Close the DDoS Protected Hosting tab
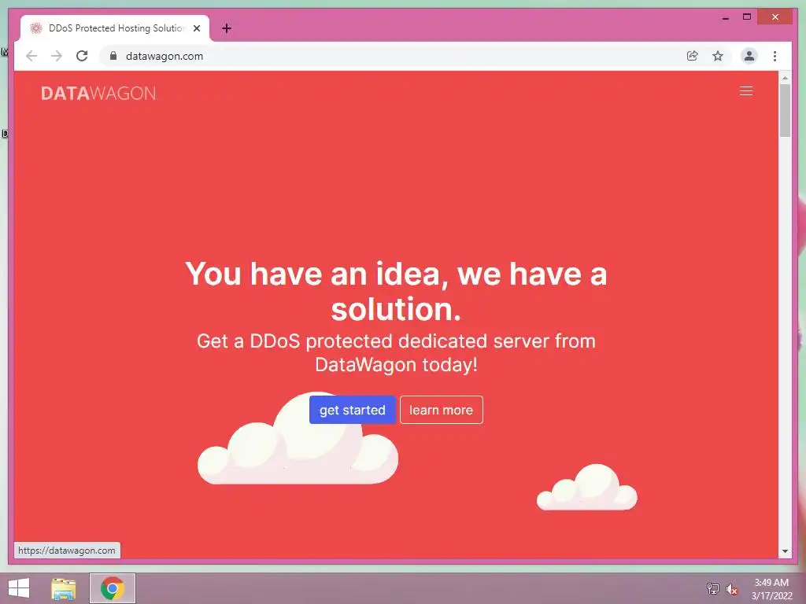 coord(196,28)
